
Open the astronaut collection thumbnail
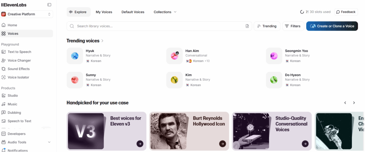[334, 131]
